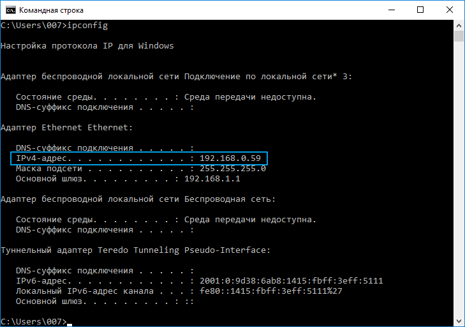
Task: Click the scrollbar up arrow
Action: click(459, 25)
